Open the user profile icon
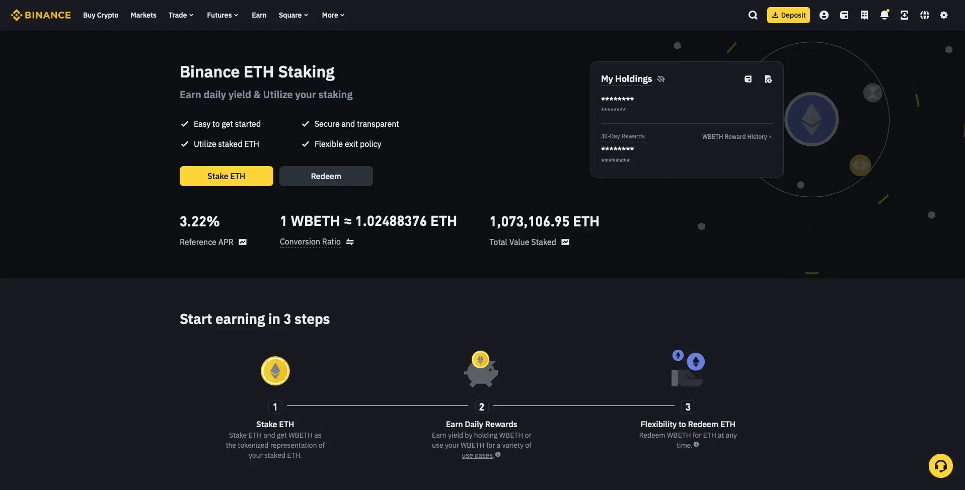 coord(824,15)
